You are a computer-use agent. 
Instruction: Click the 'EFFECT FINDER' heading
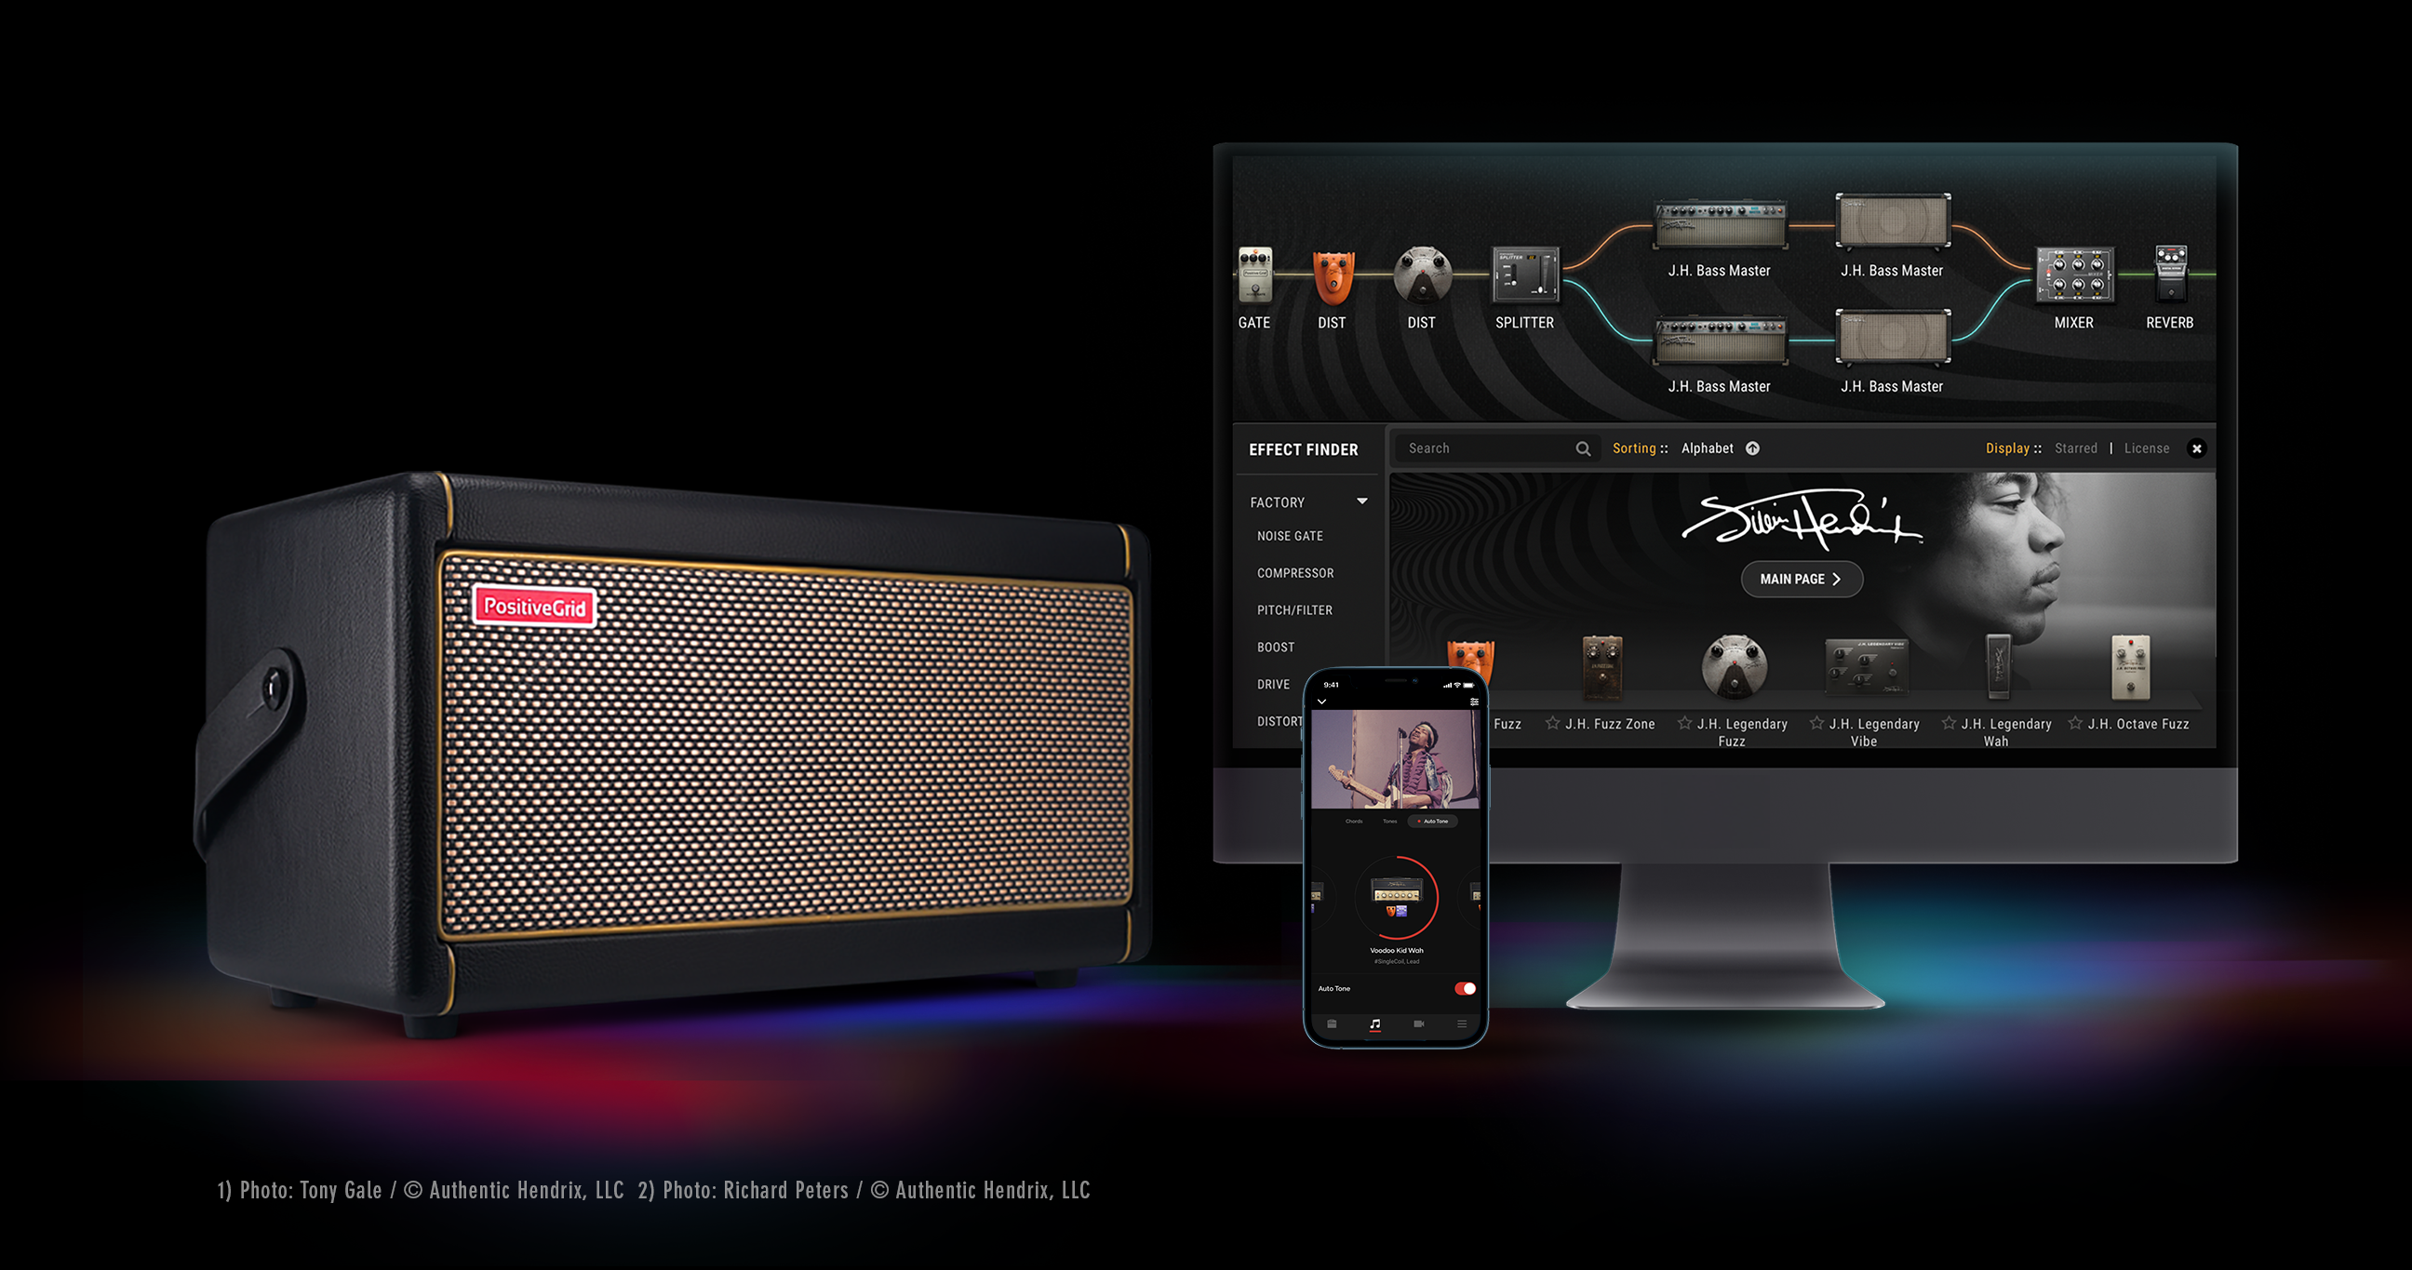(1304, 450)
